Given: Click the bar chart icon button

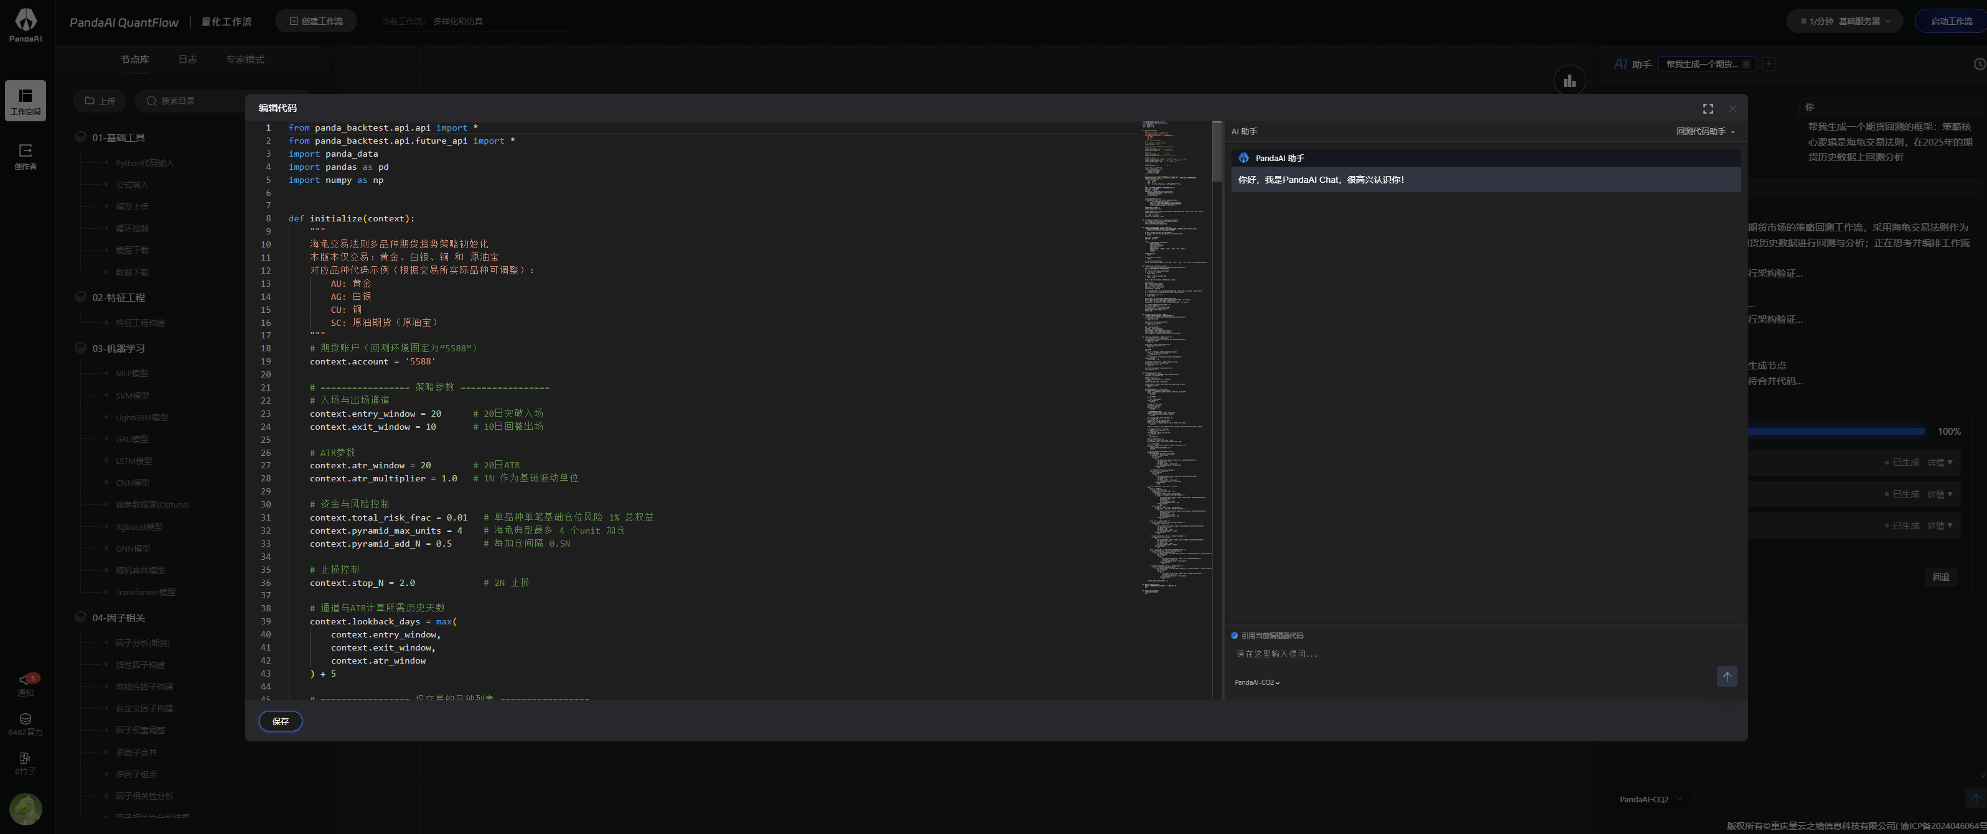Looking at the screenshot, I should point(1569,81).
